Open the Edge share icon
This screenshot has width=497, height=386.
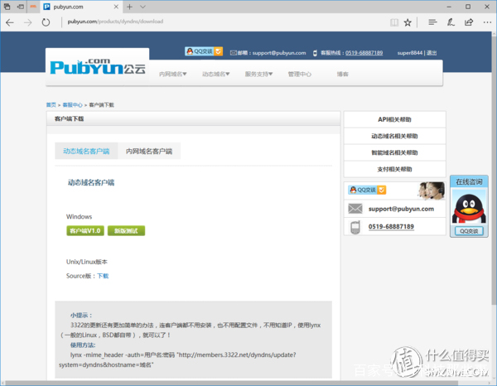[467, 22]
